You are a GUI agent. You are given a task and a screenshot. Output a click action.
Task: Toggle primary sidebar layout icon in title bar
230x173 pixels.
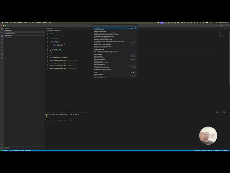pos(223,26)
